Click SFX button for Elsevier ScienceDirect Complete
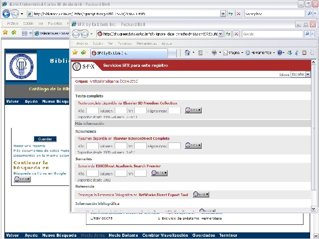319x239 pixels. (193, 145)
